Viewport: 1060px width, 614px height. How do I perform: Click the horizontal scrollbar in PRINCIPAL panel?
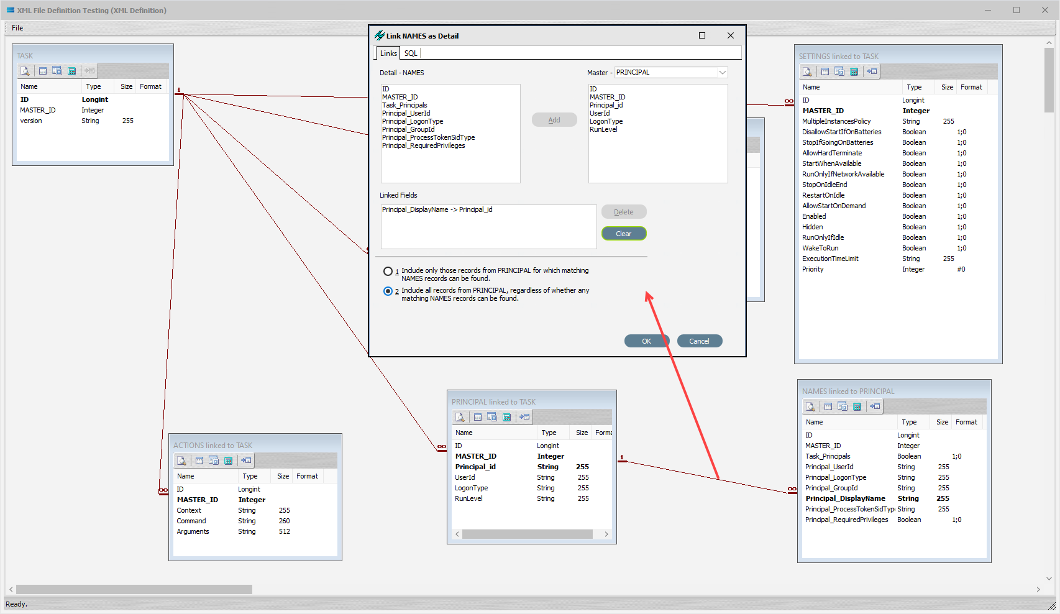[x=528, y=534]
